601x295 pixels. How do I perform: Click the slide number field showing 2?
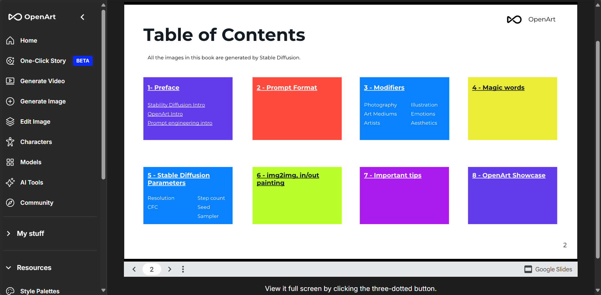[x=152, y=269]
